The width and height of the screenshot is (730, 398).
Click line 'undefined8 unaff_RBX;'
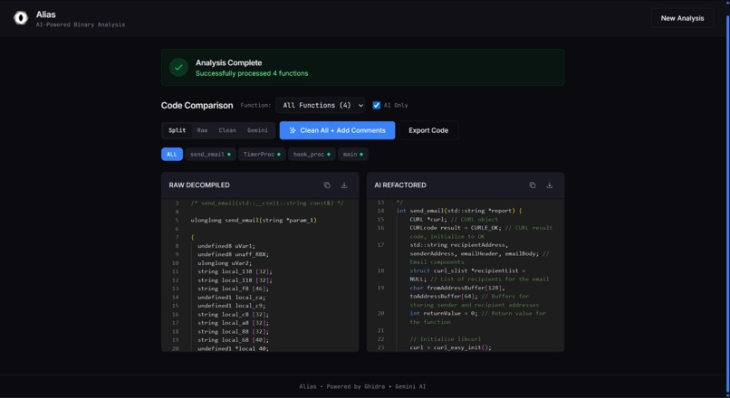[233, 254]
